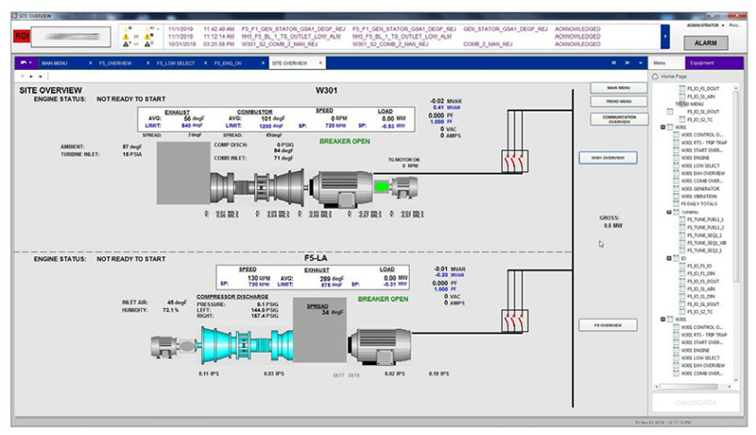Viewport: 756px width, 435px height.
Task: Open F5_TUNE_FUEL1_1 tree item
Action: coord(705,219)
